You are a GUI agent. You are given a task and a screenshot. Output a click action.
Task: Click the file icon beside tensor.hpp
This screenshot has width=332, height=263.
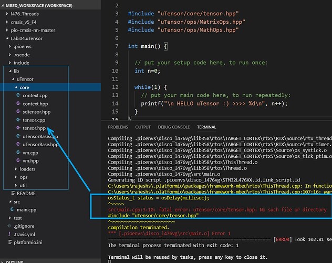[x=18, y=128]
